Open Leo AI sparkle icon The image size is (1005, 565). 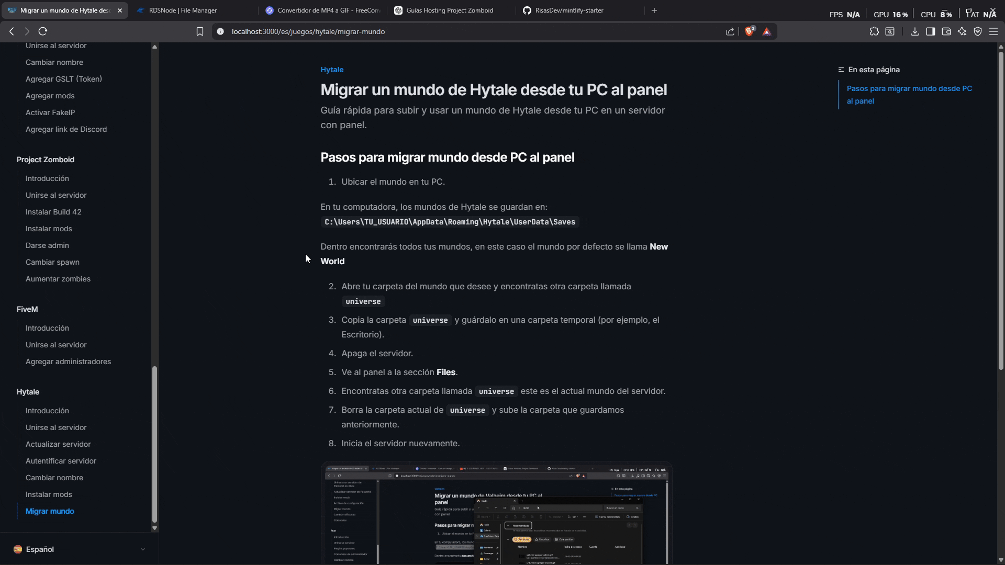tap(962, 31)
